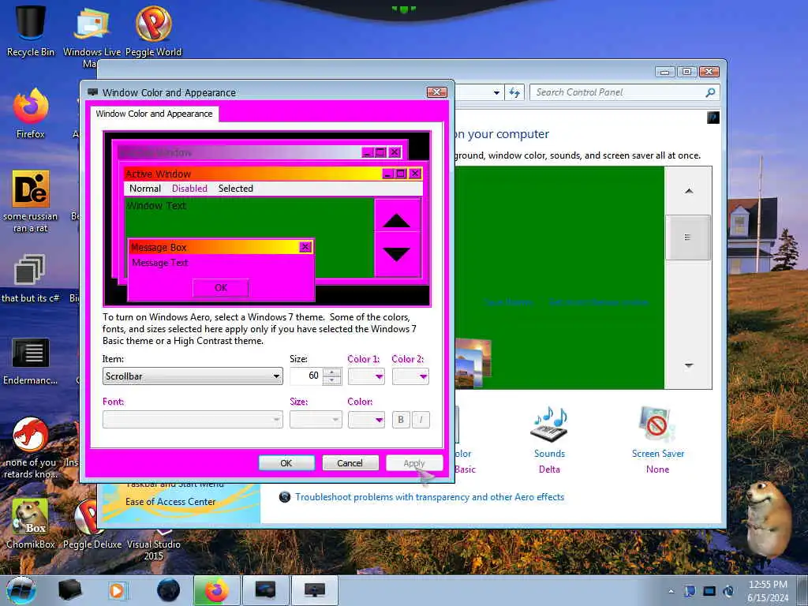The height and width of the screenshot is (606, 808).
Task: Click Normal in the preview menu
Action: click(x=145, y=189)
